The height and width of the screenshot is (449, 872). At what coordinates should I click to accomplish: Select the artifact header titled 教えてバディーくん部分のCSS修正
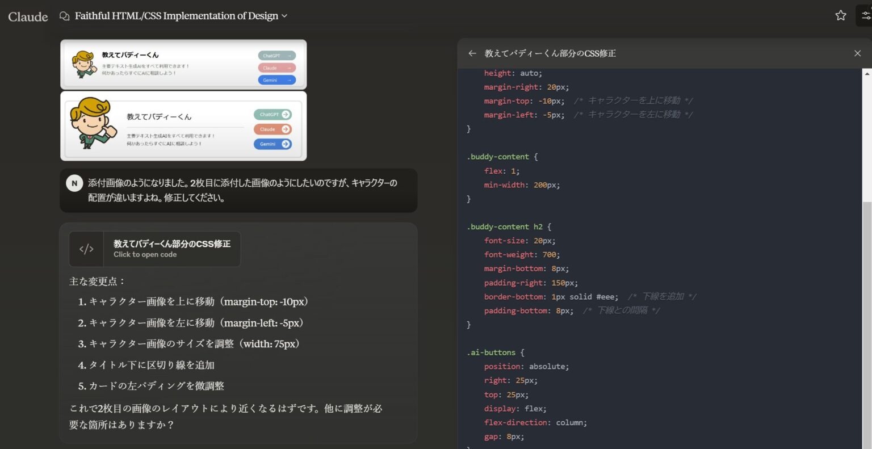pyautogui.click(x=551, y=53)
